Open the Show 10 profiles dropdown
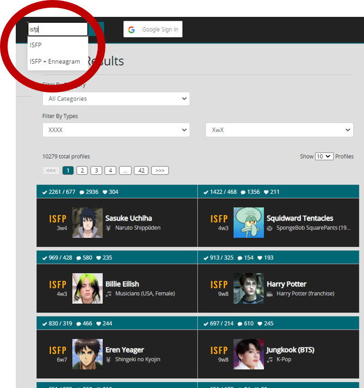The image size is (364, 388). click(324, 156)
